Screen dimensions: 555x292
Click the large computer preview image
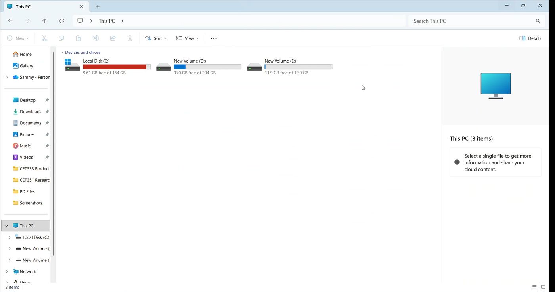point(496,86)
